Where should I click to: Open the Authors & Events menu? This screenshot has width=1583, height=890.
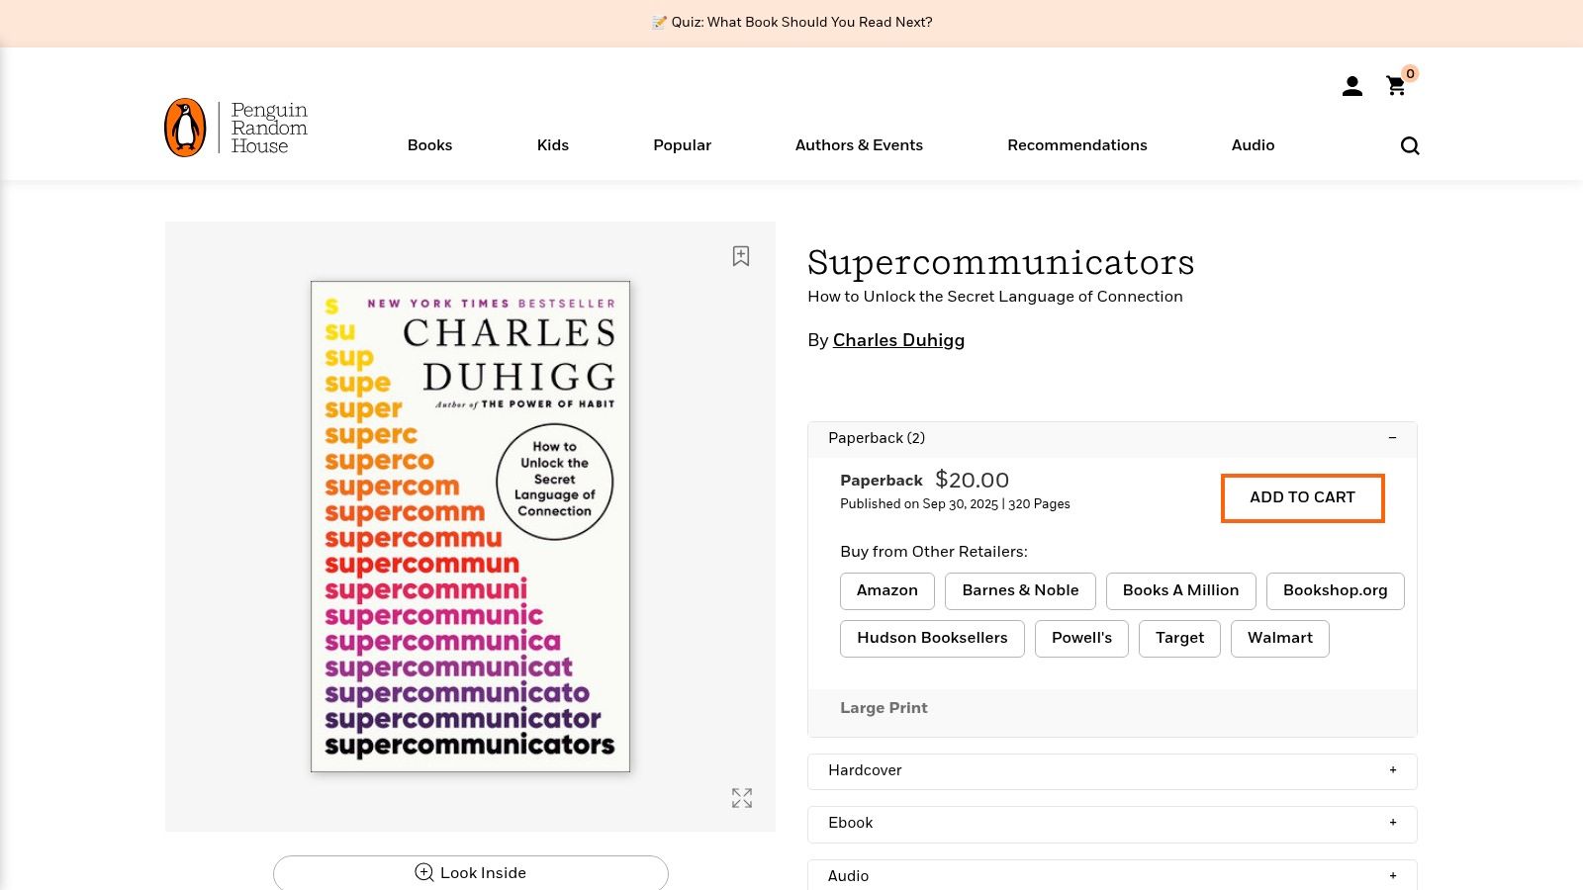pyautogui.click(x=859, y=145)
